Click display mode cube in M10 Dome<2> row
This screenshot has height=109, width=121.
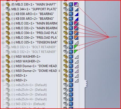(x=71, y=71)
